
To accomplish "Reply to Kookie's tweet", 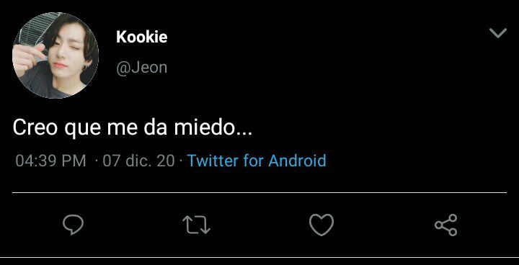I will coord(73,225).
